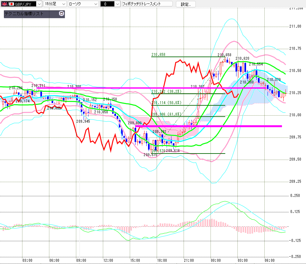The width and height of the screenshot is (306, 264).
Task: Click the 209.986 (61.8%) Fibonacci label
Action: [167, 114]
